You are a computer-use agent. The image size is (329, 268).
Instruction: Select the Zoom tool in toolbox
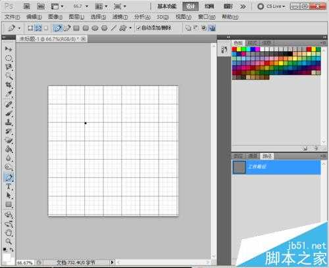(x=9, y=242)
